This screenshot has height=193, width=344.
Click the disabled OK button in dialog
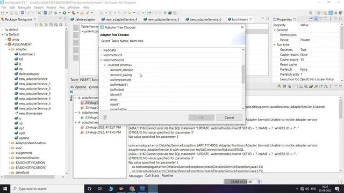[201, 117]
